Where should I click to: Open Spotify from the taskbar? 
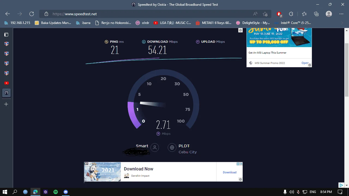click(56, 192)
